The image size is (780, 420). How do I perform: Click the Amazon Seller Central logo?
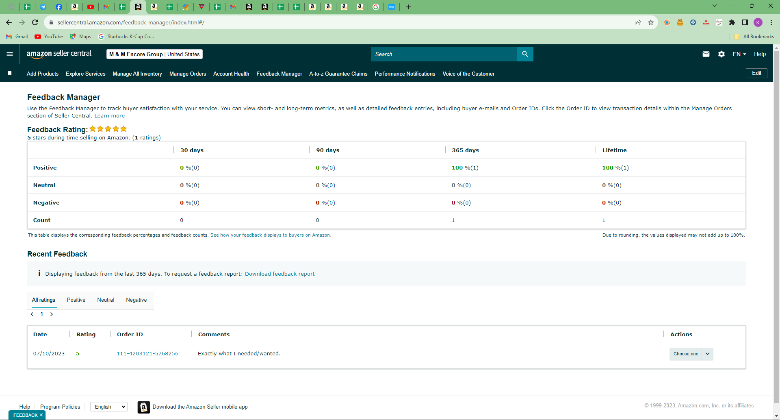click(59, 54)
